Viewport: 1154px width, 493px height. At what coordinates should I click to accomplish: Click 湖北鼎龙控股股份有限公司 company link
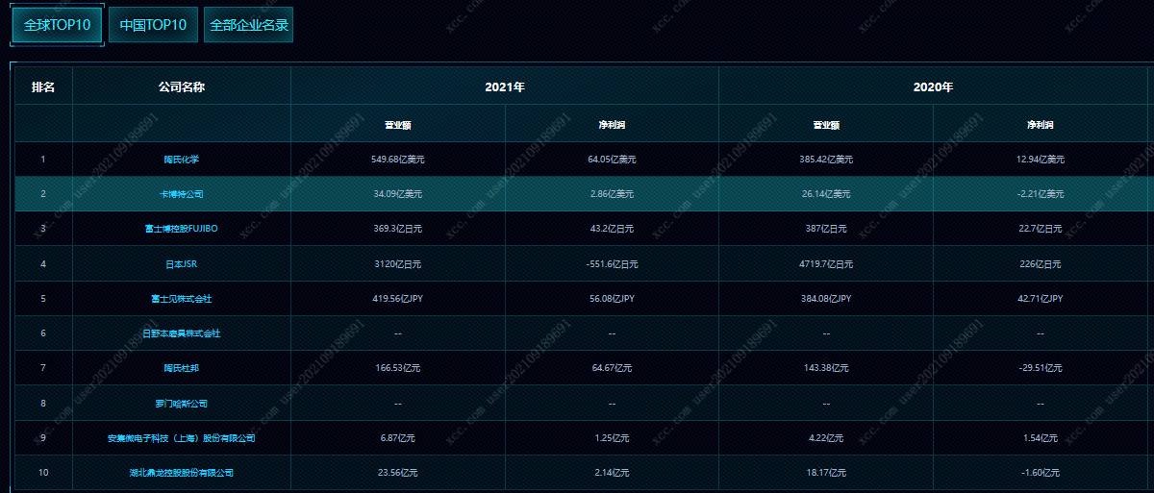pyautogui.click(x=181, y=473)
